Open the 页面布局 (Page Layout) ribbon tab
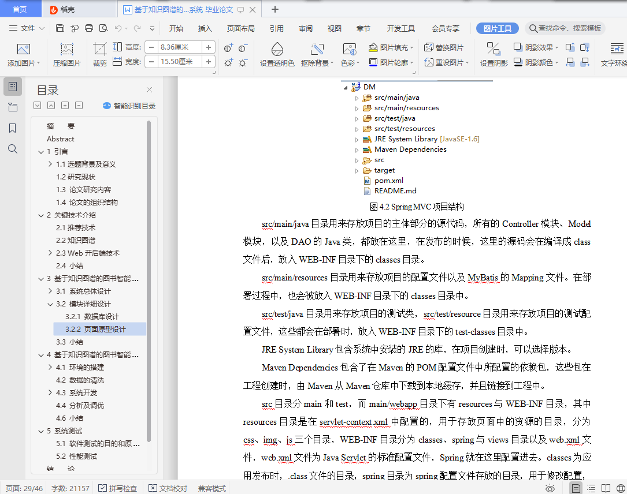The width and height of the screenshot is (627, 494). (x=241, y=28)
